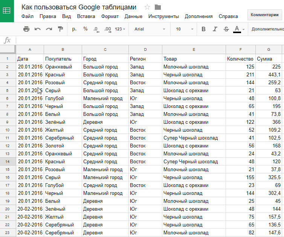Click the Дополнительно toolbar button
Screen dimensions: 284x237
click(267, 29)
